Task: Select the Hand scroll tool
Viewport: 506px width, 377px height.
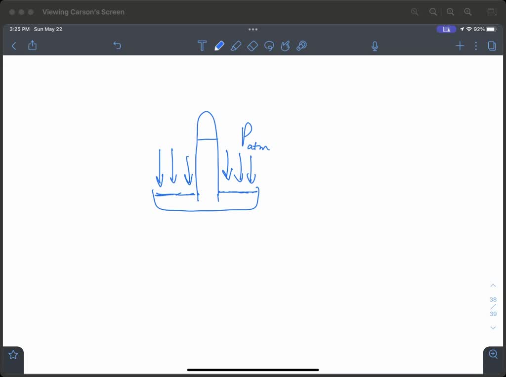Action: click(x=285, y=46)
